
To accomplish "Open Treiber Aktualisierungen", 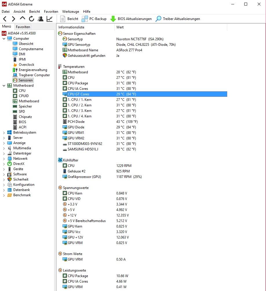I will 178,19.
